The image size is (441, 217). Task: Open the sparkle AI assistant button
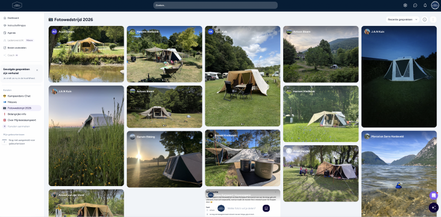point(434,208)
